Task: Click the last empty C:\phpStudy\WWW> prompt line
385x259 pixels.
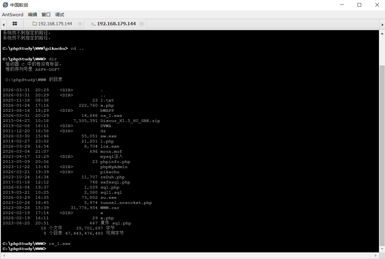Action: click(24, 249)
